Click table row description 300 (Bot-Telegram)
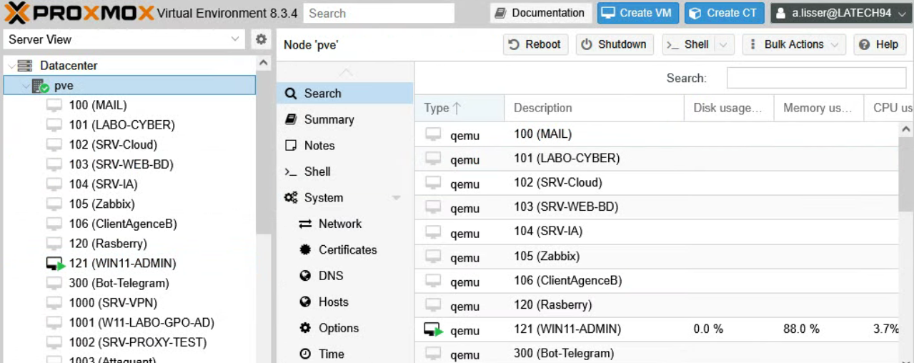The height and width of the screenshot is (363, 914). (x=564, y=353)
